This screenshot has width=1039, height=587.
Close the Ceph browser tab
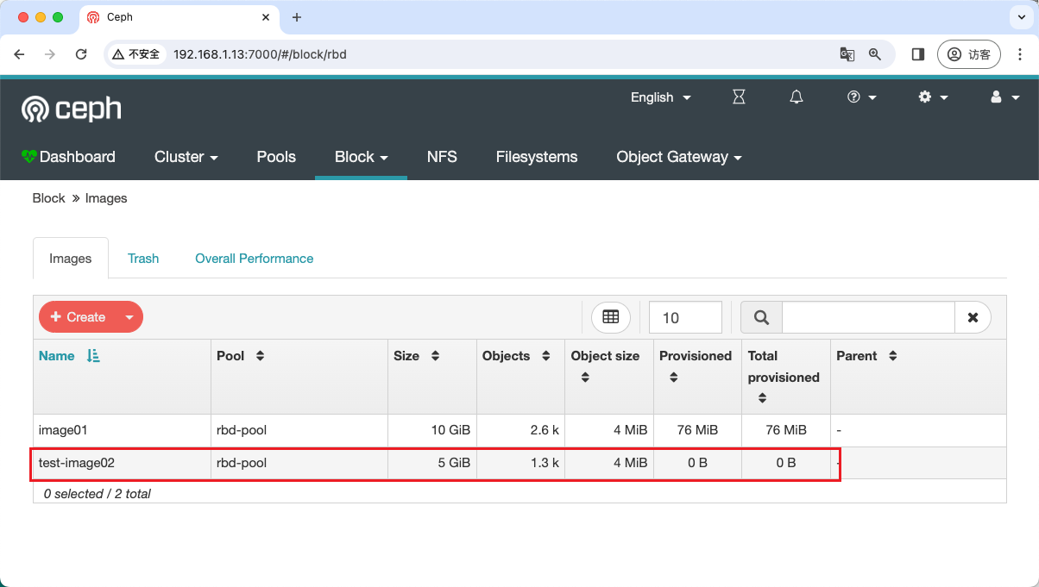266,17
